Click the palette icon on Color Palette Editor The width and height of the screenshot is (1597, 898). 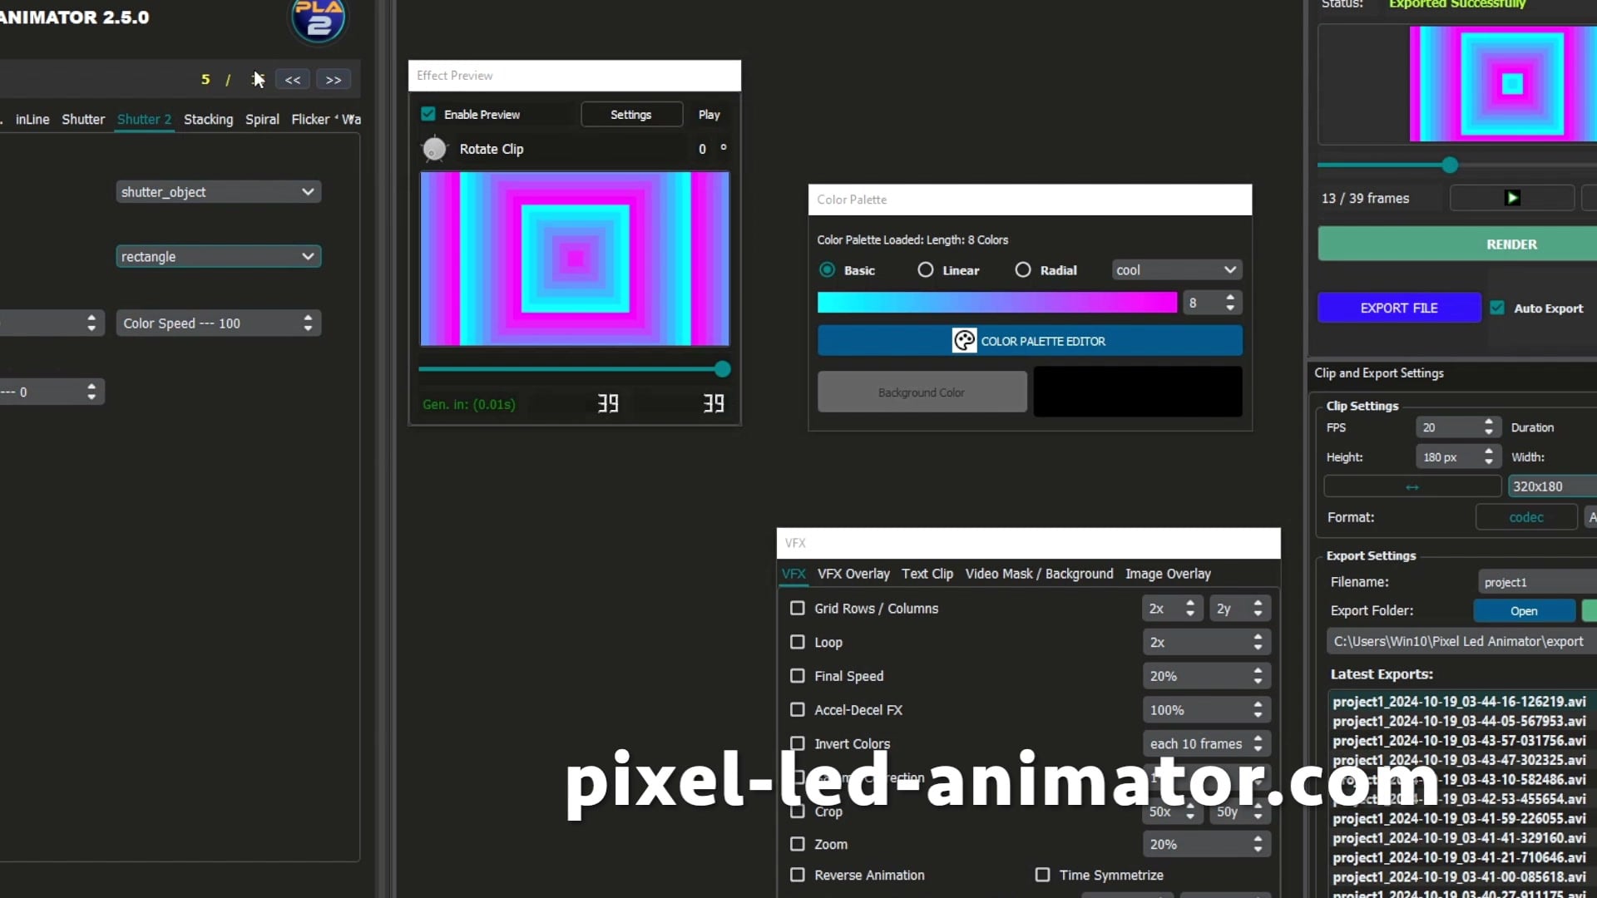click(x=964, y=341)
